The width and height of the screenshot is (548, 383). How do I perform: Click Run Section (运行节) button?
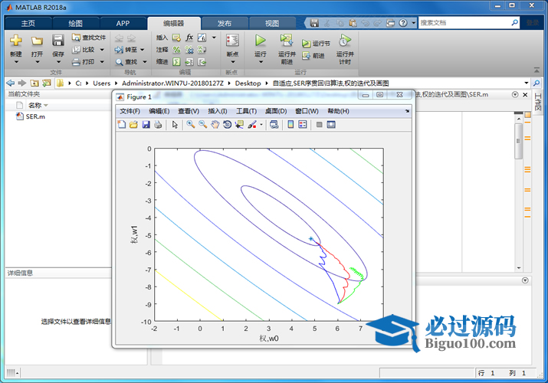(x=316, y=44)
